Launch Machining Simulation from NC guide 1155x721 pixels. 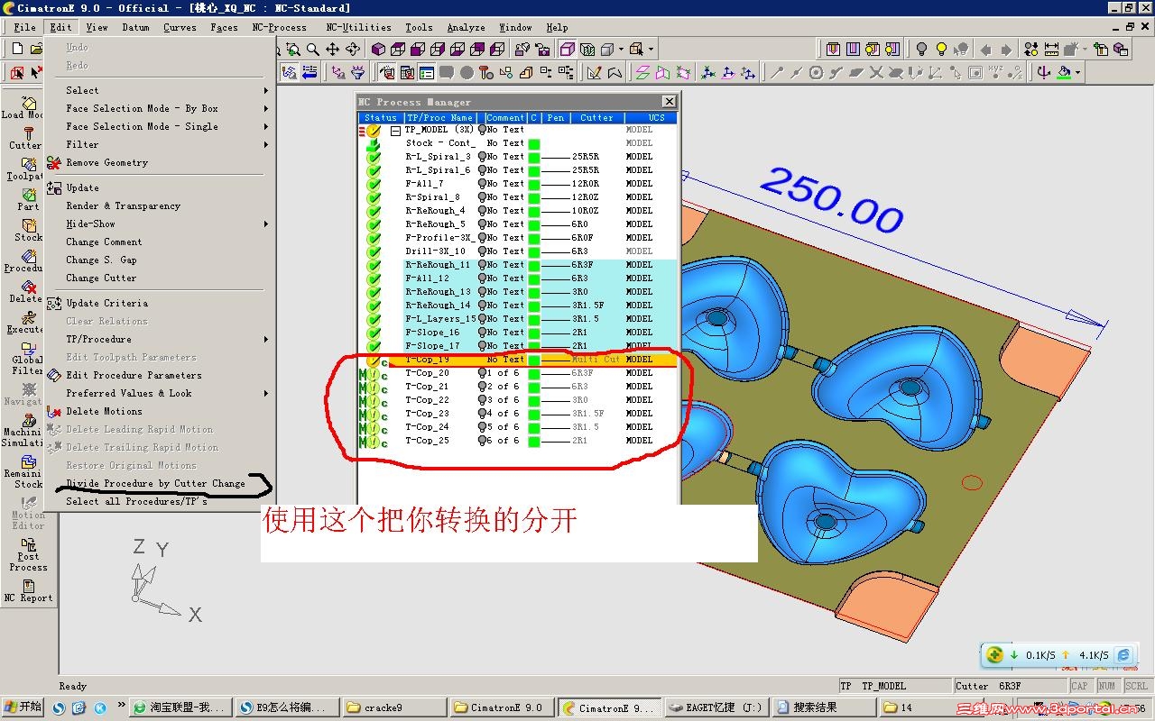(28, 420)
